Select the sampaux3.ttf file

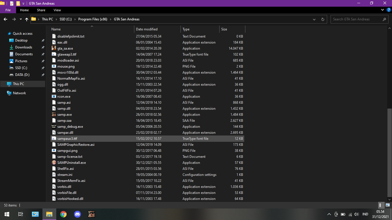pyautogui.click(x=147, y=139)
